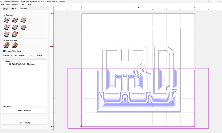Image resolution: width=222 pixels, height=133 pixels.
Task: Disable the Toolpath Tiling (PRO) checkbox
Action: click(x=4, y=51)
